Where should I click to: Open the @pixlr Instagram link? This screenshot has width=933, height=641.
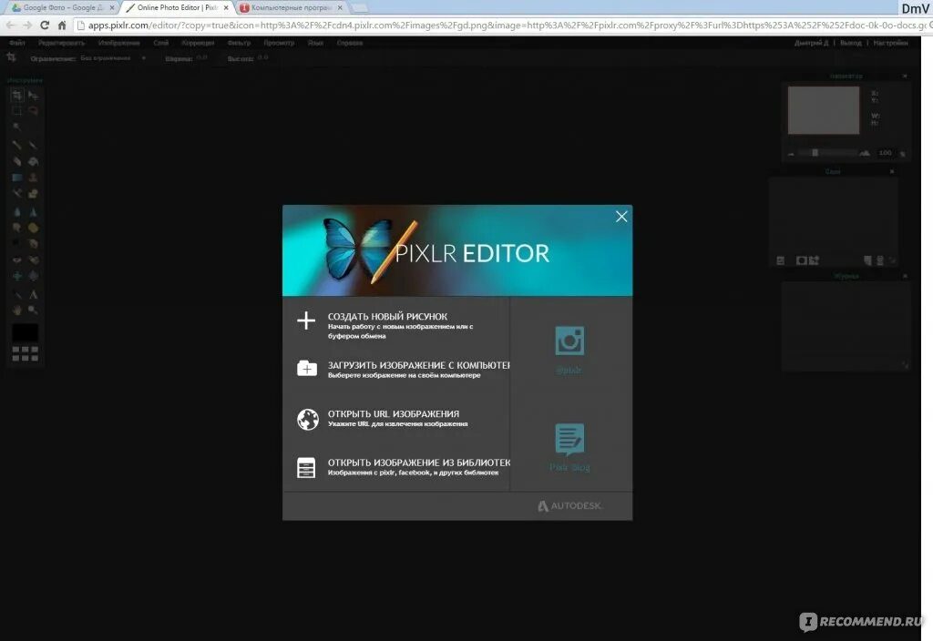569,350
